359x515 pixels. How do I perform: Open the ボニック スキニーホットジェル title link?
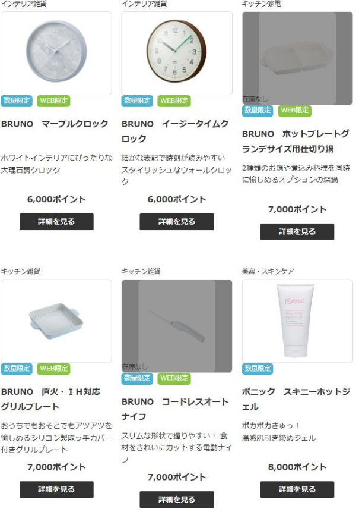[x=296, y=399]
